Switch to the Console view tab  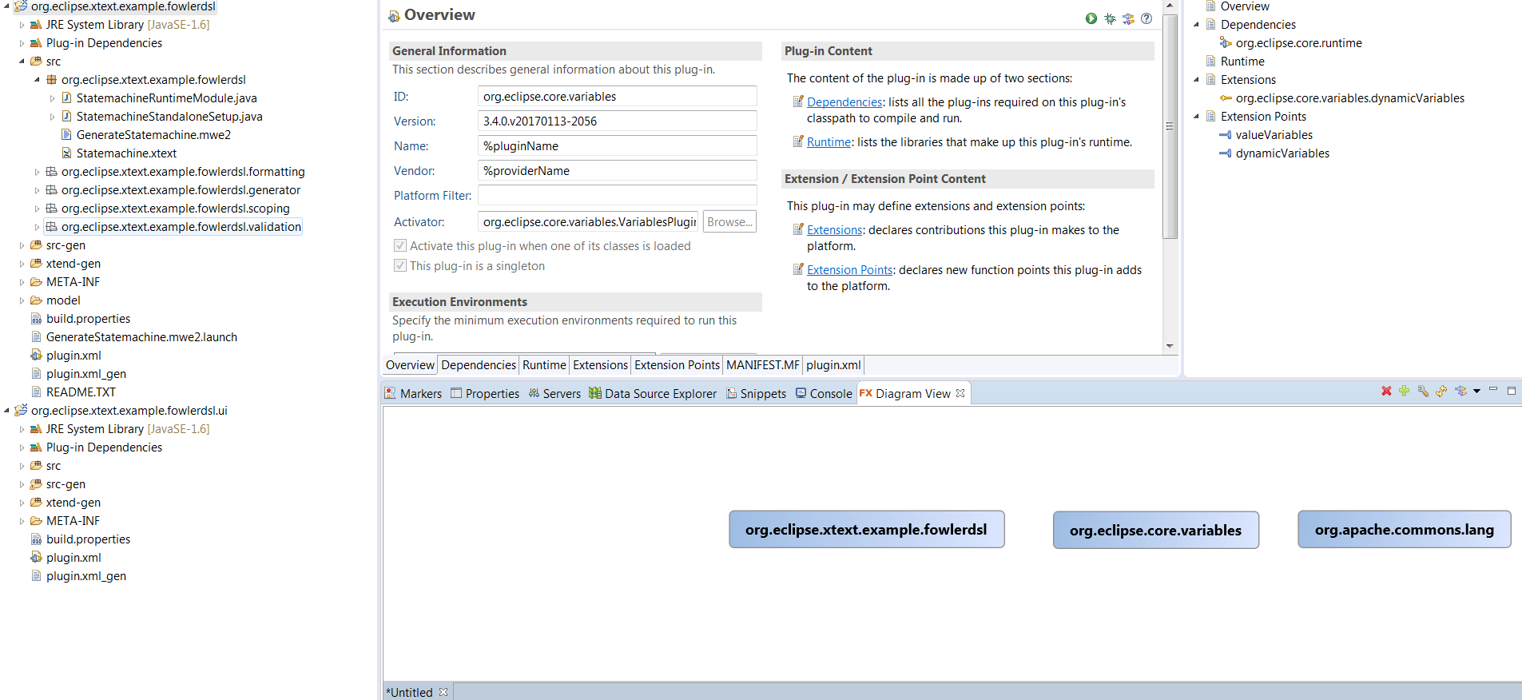[x=824, y=393]
